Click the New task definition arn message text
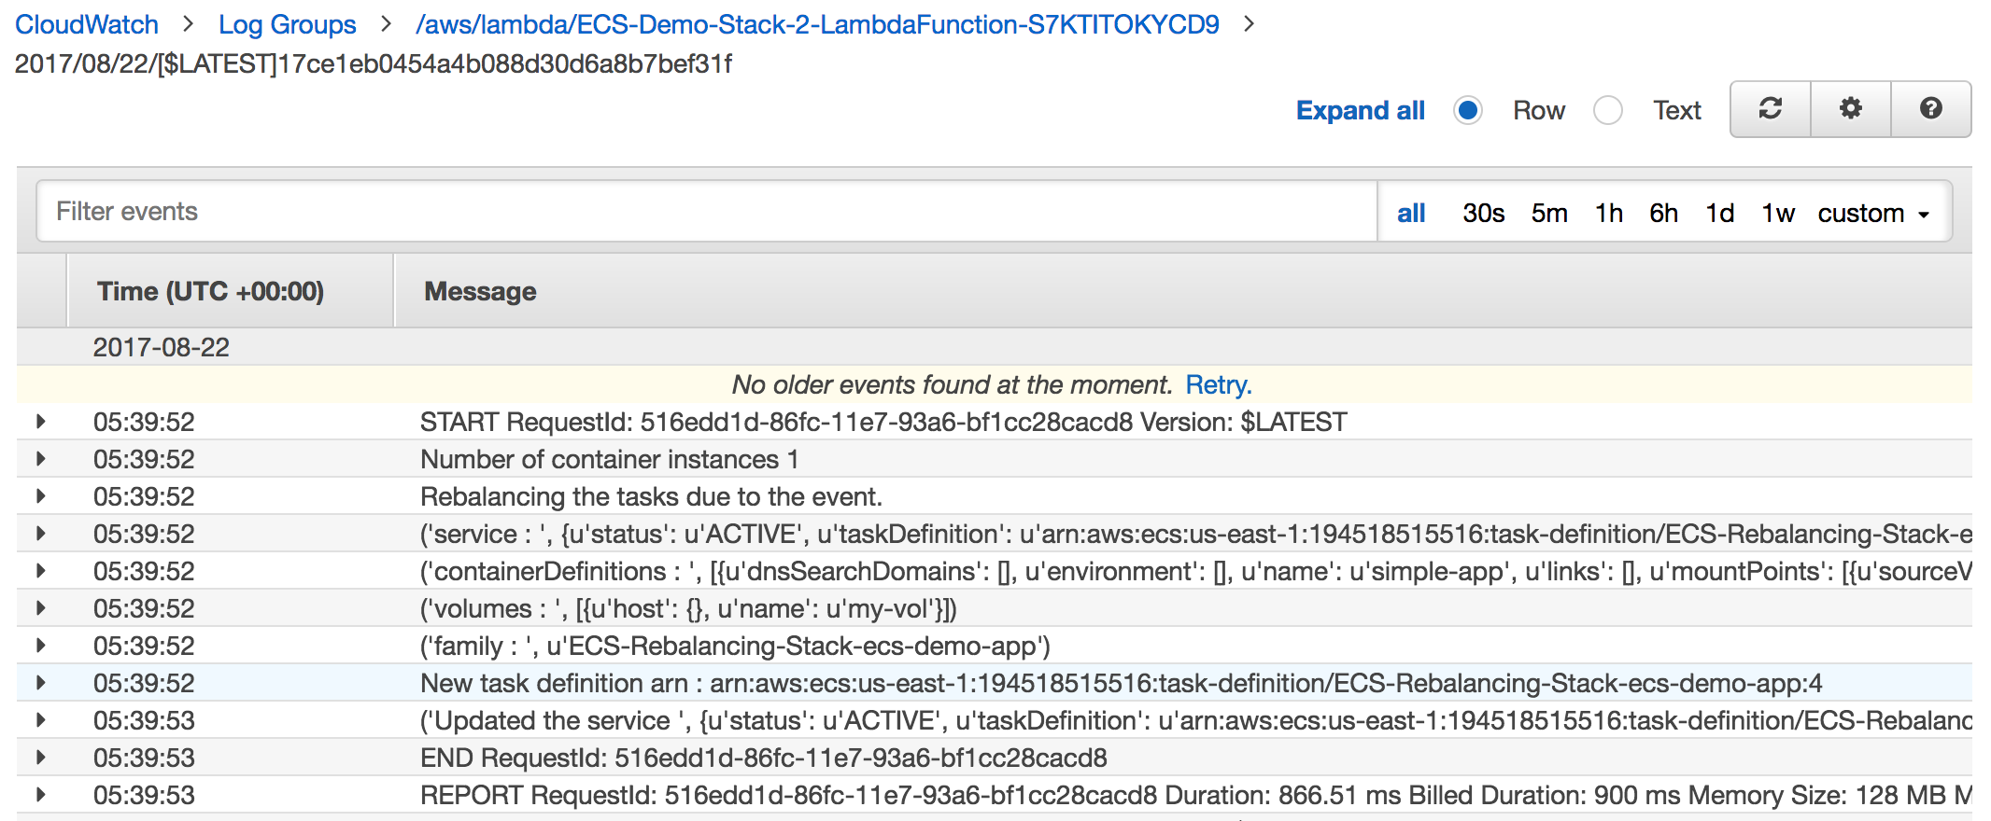The image size is (1991, 821). [x=1121, y=683]
